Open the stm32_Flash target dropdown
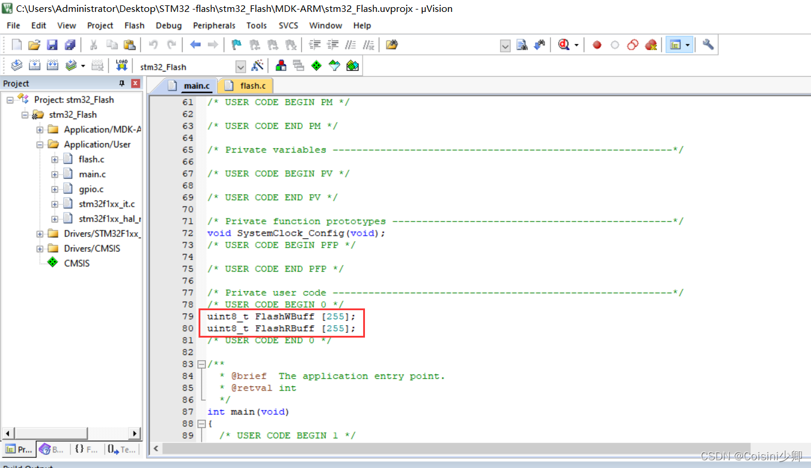 tap(240, 67)
